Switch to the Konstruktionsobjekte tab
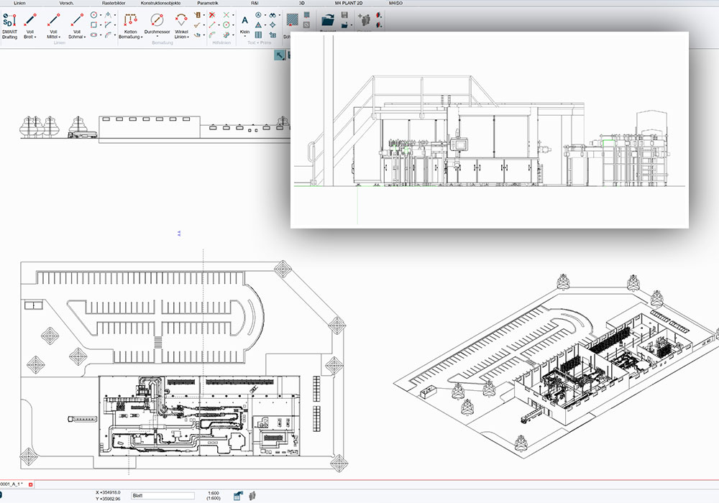The height and width of the screenshot is (503, 719). [x=160, y=3]
